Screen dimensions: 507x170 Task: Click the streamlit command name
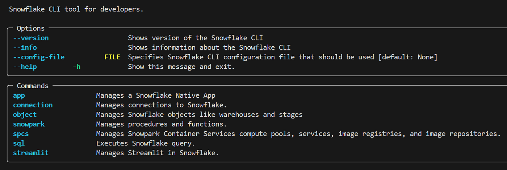click(31, 153)
